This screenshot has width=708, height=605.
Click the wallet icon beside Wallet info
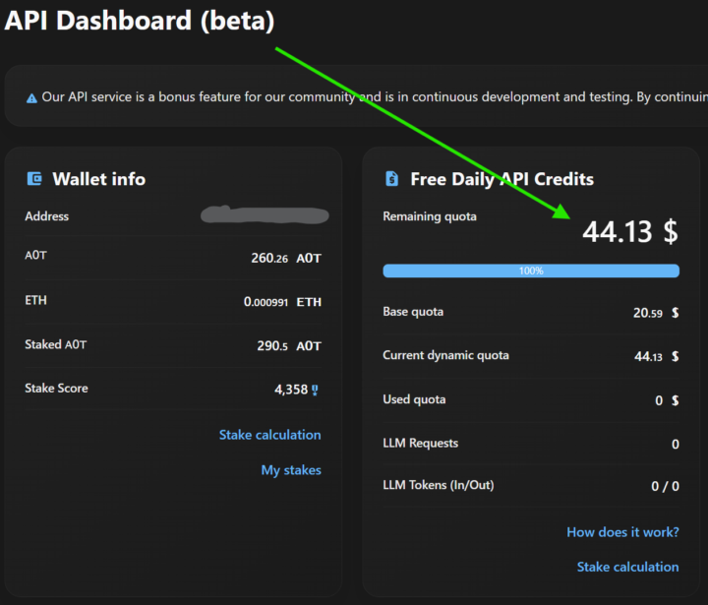pos(34,179)
